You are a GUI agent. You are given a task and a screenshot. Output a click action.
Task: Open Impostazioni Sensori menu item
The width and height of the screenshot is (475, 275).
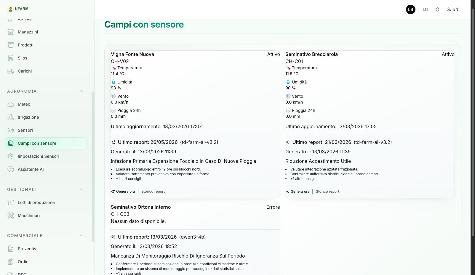[38, 156]
